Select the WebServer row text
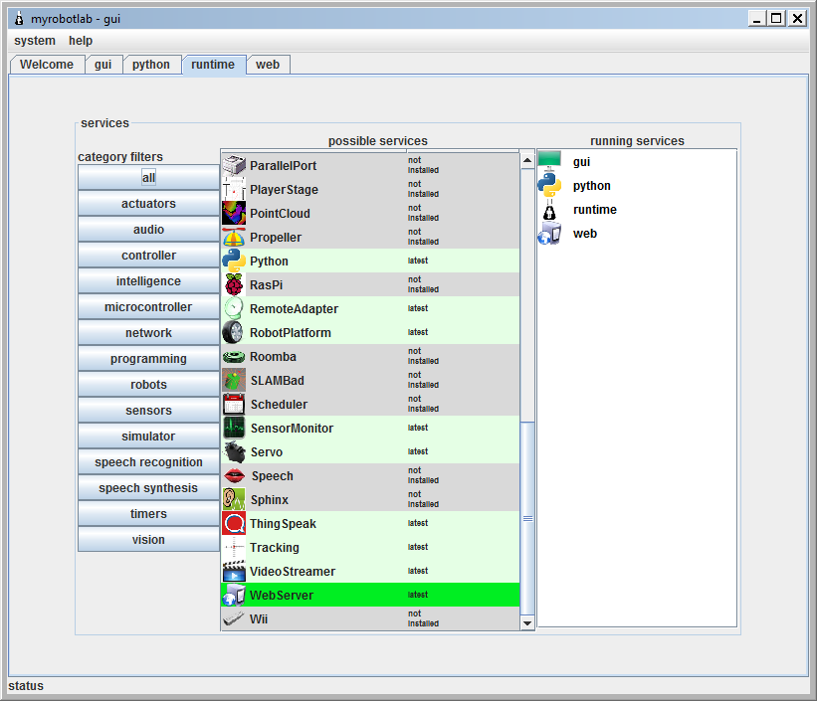Viewport: 817px width, 701px height. (x=282, y=596)
